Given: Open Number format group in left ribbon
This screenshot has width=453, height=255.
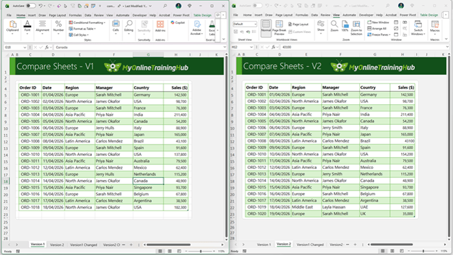Looking at the screenshot, I should (x=58, y=28).
